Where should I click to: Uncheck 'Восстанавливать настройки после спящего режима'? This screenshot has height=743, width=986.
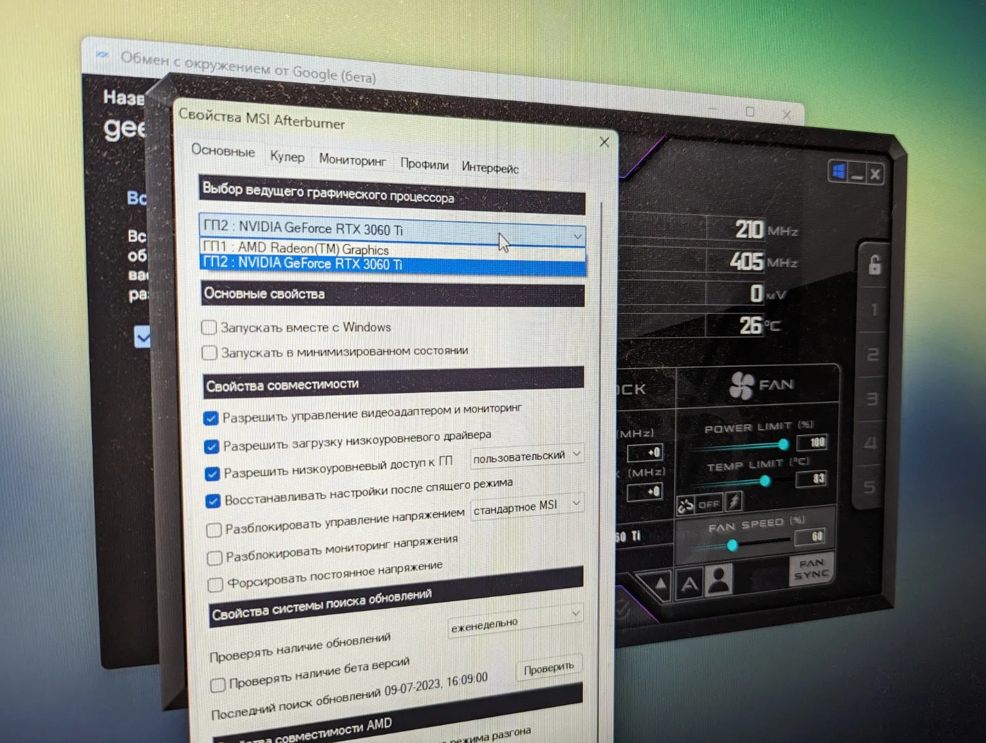pos(213,501)
